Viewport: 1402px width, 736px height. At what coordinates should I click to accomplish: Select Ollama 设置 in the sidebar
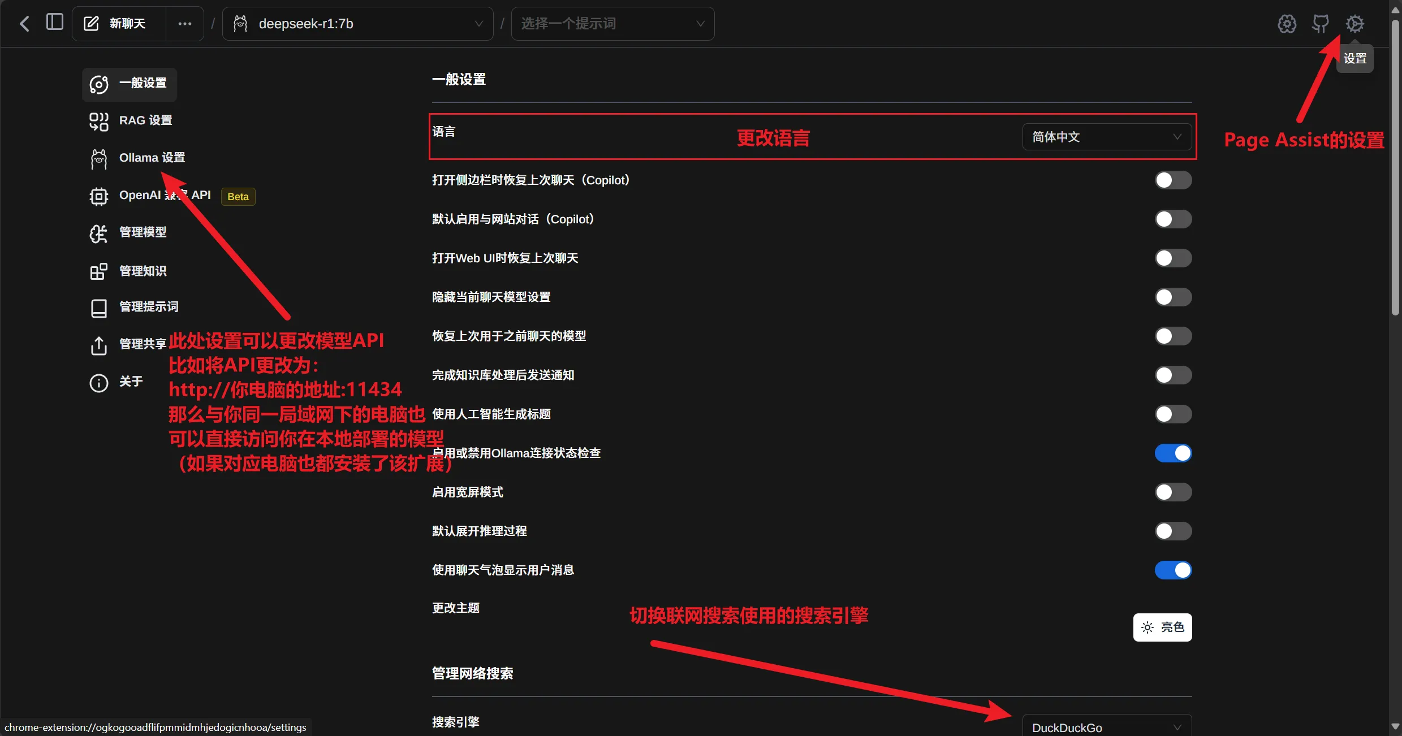pos(152,158)
